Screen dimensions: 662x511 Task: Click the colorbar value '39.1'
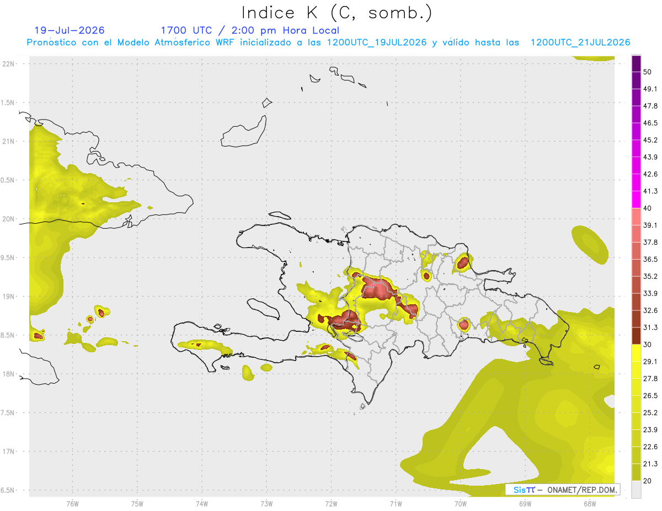[650, 225]
